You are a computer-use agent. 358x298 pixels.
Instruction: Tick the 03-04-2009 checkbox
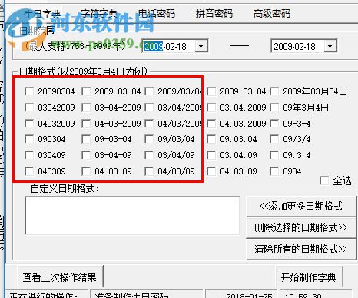click(x=86, y=108)
